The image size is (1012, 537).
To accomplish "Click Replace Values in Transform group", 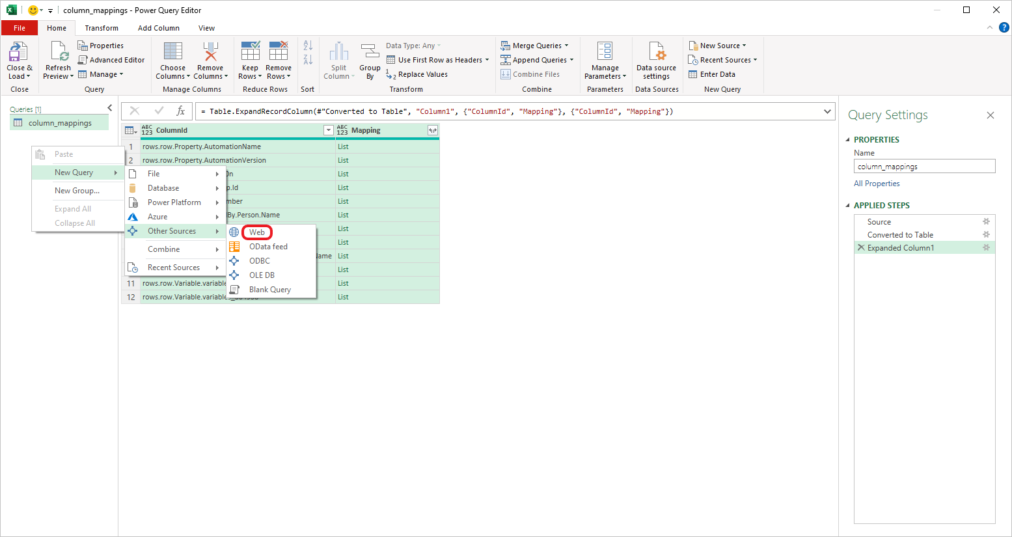I will 417,74.
